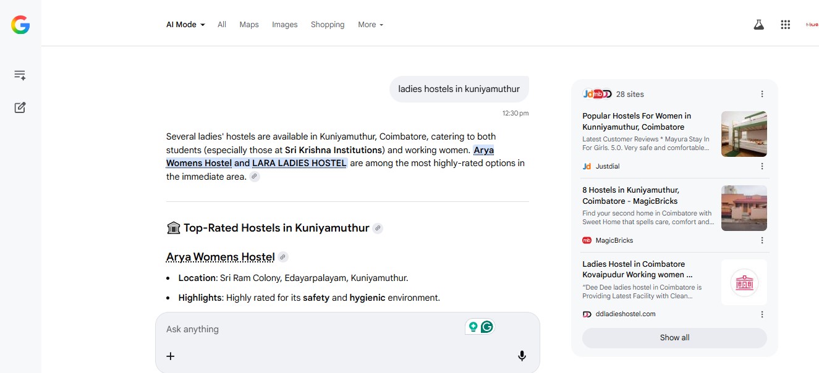The height and width of the screenshot is (373, 819).
Task: Click the Dee Dee ladies hostel snippet
Action: [642, 291]
